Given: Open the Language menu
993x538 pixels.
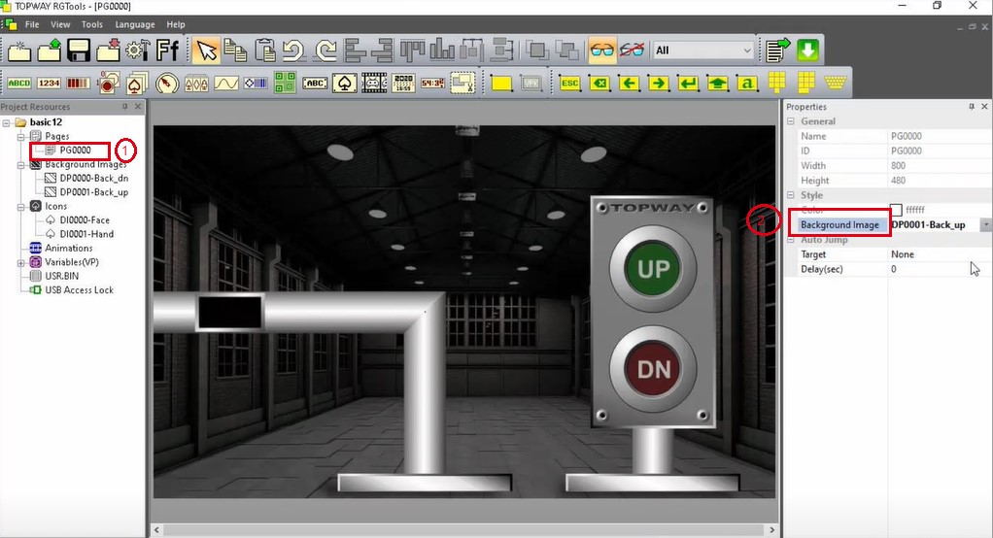Looking at the screenshot, I should coord(134,24).
